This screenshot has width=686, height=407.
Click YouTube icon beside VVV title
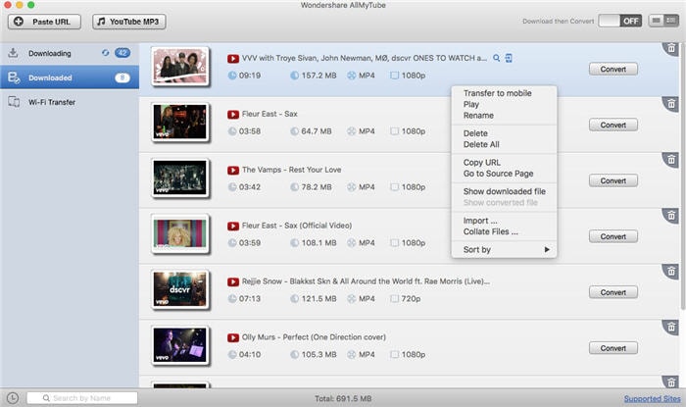[233, 59]
